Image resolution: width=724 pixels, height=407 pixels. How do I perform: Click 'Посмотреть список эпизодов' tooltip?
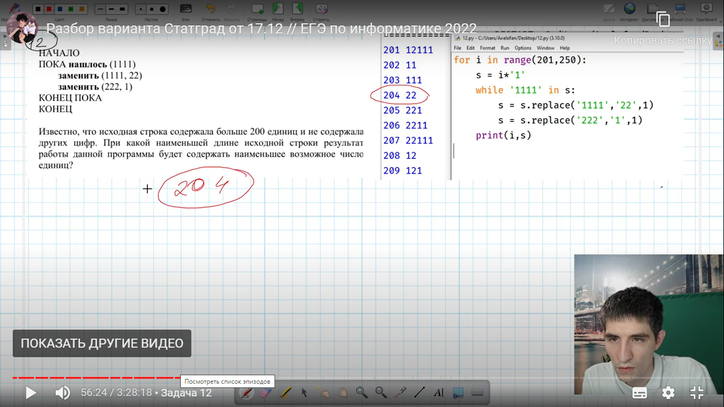pyautogui.click(x=228, y=382)
